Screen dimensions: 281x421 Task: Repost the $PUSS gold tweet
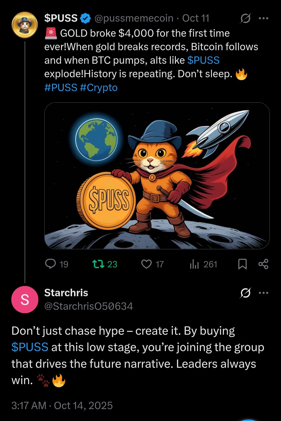coord(98,264)
